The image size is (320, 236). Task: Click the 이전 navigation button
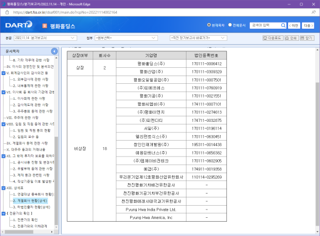point(294,25)
